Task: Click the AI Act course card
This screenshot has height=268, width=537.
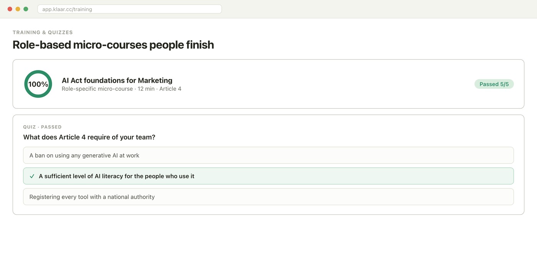Action: [268, 84]
